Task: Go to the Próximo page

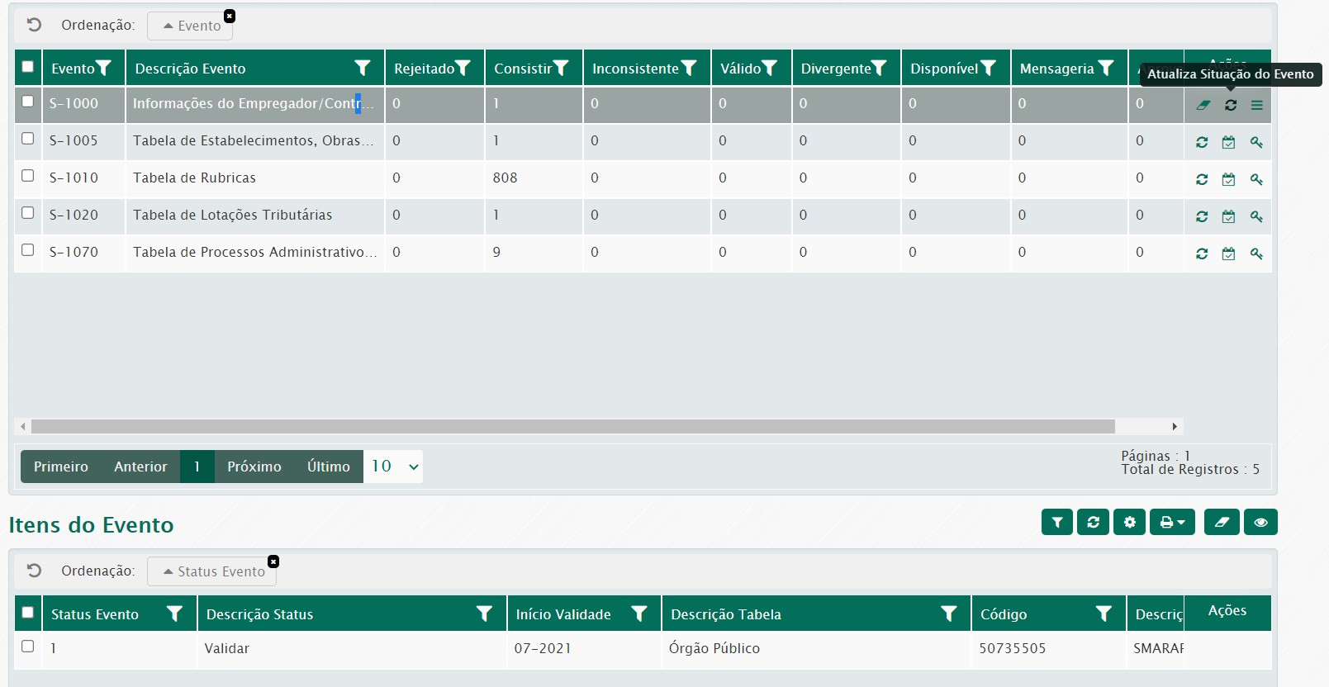Action: 254,467
